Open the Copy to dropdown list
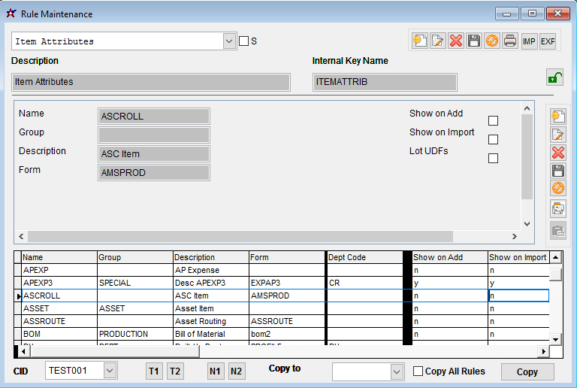The width and height of the screenshot is (577, 388). (x=397, y=371)
